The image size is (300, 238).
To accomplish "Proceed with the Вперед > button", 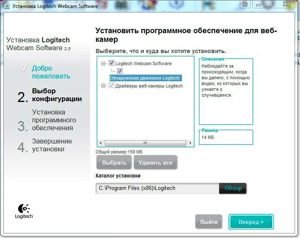I will pos(251,222).
